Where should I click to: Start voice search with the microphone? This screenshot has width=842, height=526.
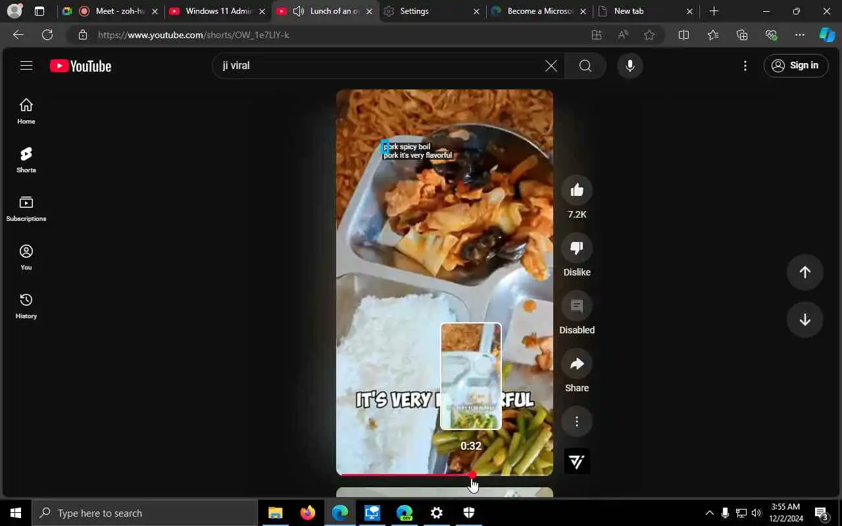(x=630, y=66)
